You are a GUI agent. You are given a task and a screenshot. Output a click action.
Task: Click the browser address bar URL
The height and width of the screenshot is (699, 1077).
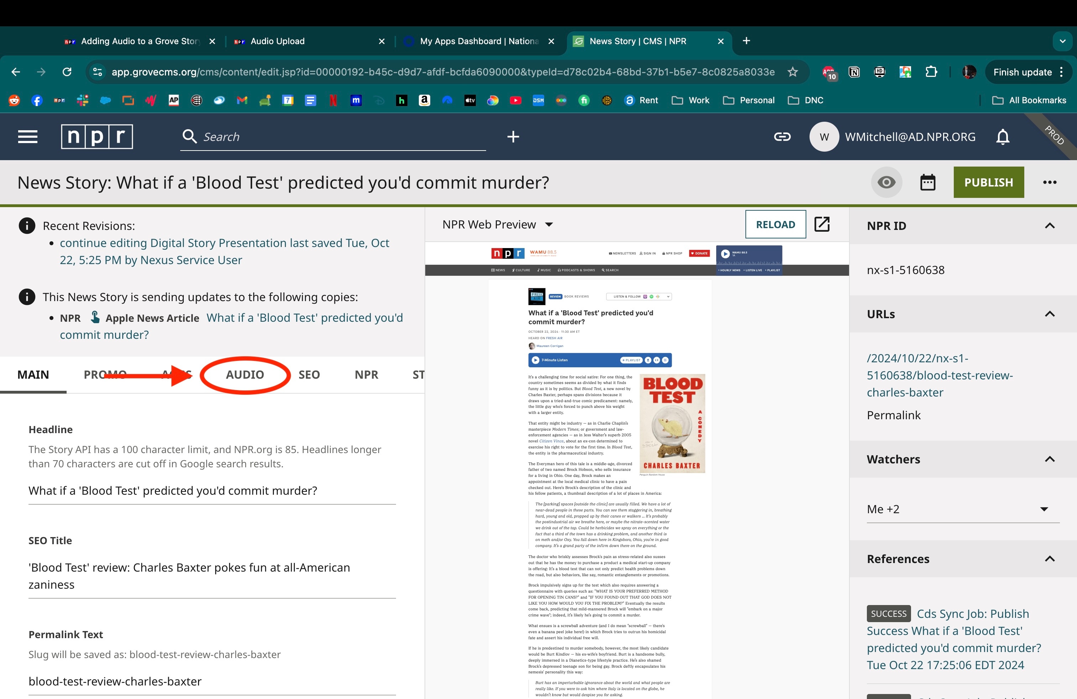click(443, 72)
